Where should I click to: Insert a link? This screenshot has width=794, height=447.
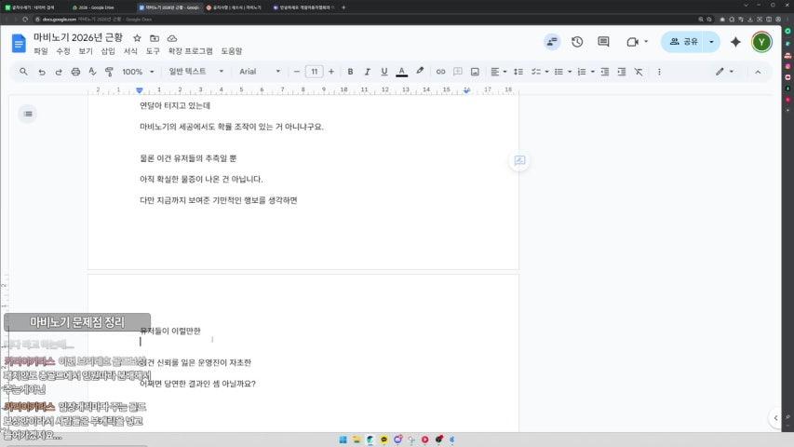[x=440, y=72]
